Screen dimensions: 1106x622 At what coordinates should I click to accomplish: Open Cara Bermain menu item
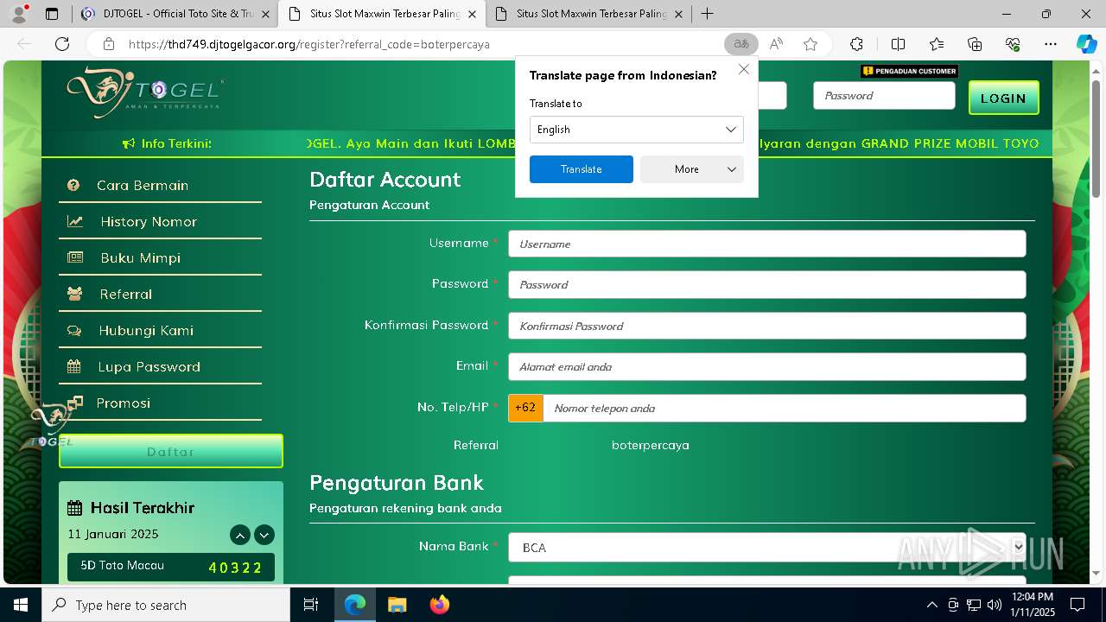point(160,185)
